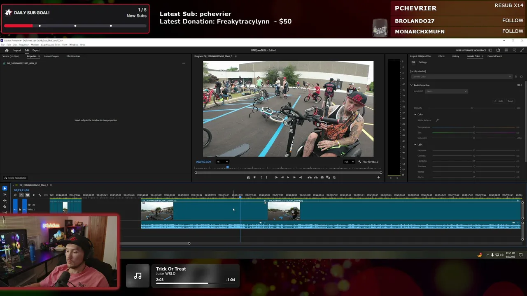Toggle full screen video output icon
The image size is (527, 296).
pos(522,50)
